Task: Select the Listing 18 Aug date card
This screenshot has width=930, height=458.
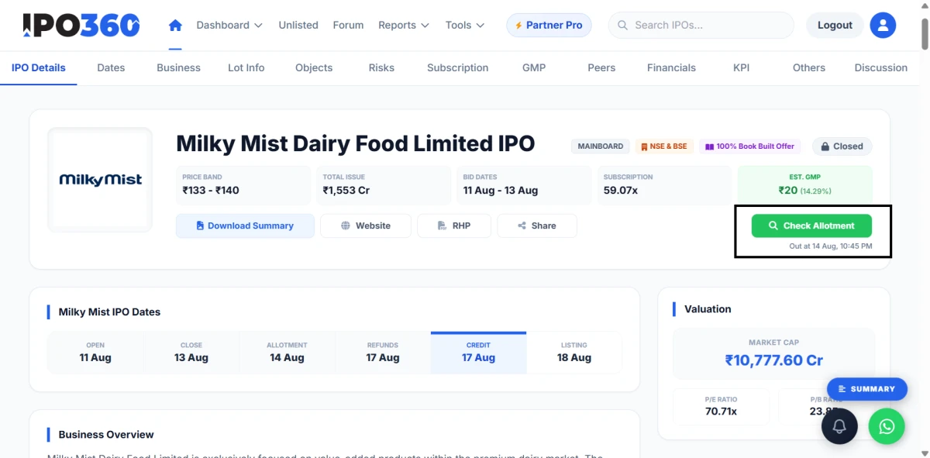Action: (x=574, y=353)
